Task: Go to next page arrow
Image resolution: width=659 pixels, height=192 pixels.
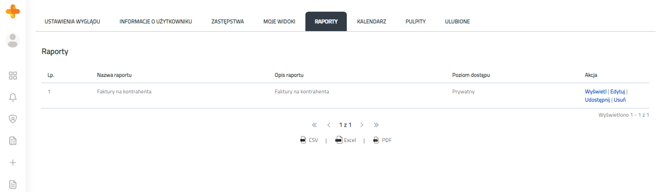Action: coord(361,125)
